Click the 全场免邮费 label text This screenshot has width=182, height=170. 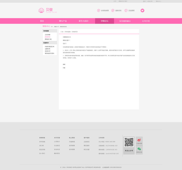tap(105, 10)
